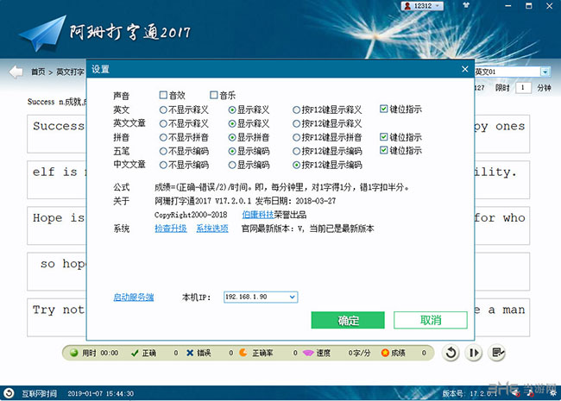Restart typing with the reset icon
This screenshot has width=561, height=401.
point(451,353)
